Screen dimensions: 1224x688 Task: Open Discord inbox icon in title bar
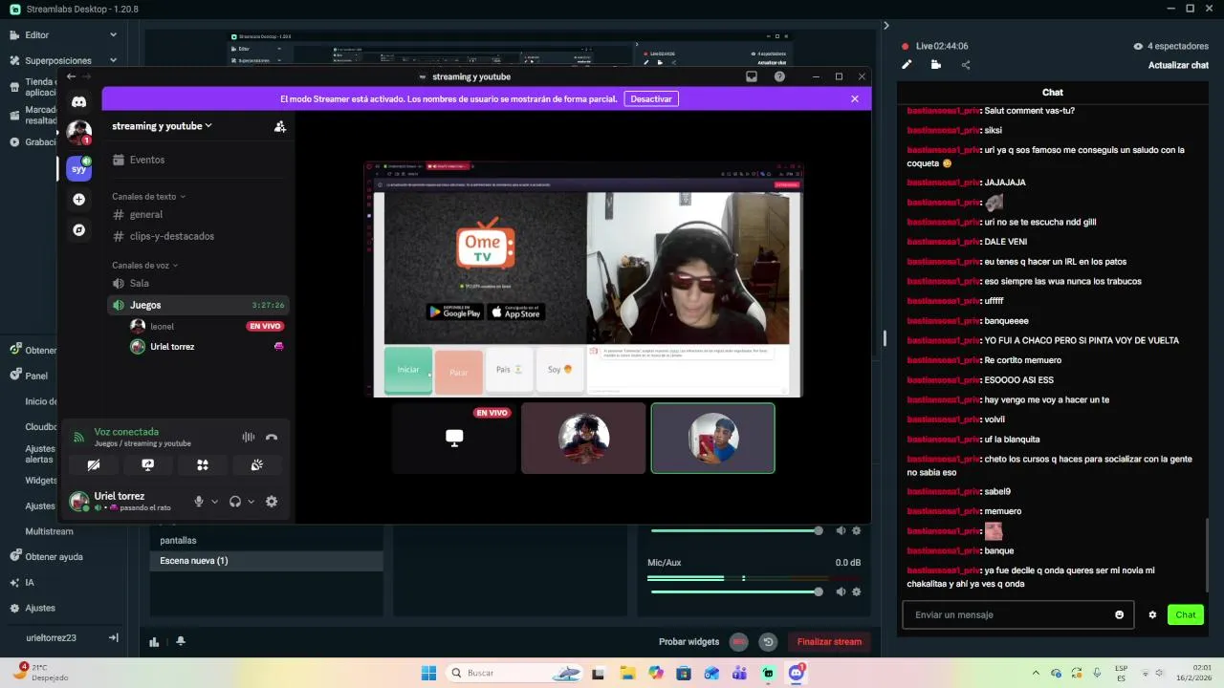pos(752,76)
